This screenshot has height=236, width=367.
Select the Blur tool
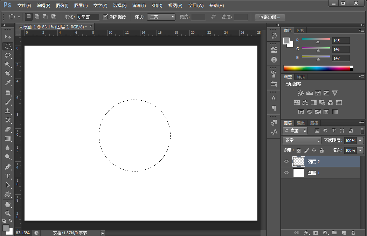8,148
